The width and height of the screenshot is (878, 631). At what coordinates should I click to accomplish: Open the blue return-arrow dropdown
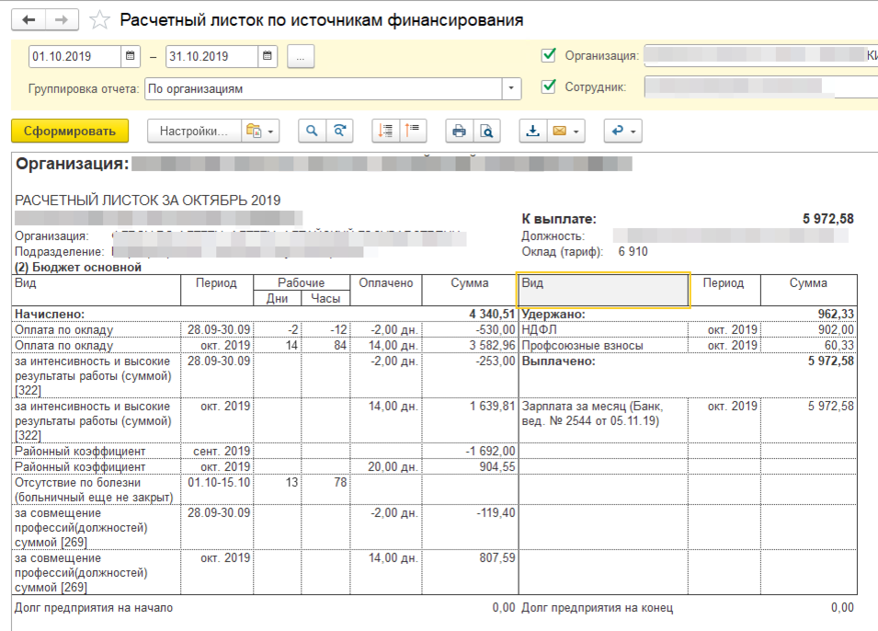(622, 132)
